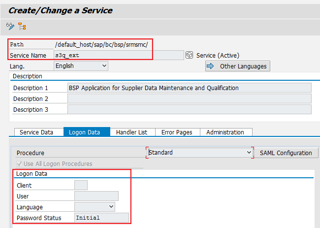The width and height of the screenshot is (320, 228).
Task: Click the Description 2 input field
Action: pyautogui.click(x=189, y=98)
